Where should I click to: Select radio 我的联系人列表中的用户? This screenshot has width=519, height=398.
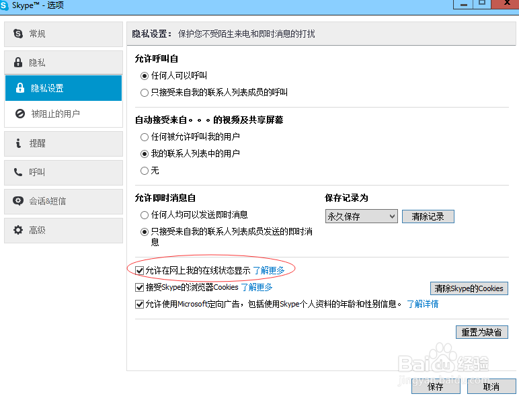(145, 154)
